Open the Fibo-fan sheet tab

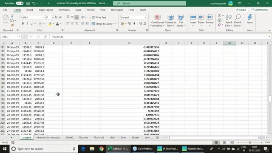click(83, 138)
